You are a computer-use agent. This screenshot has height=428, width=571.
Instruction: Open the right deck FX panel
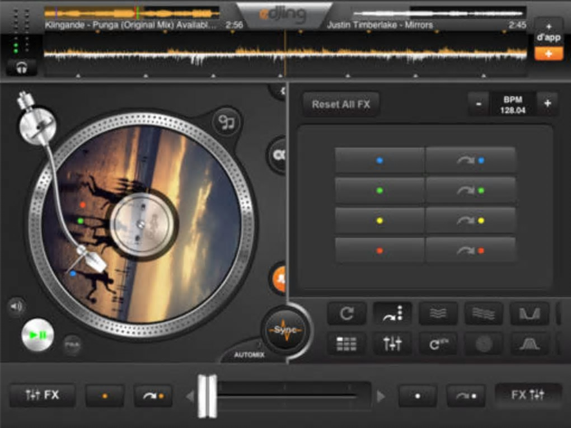point(528,395)
